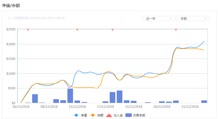218x119 pixels.
Task: Click the blue 净值 legend circle icon
Action: pyautogui.click(x=76, y=115)
